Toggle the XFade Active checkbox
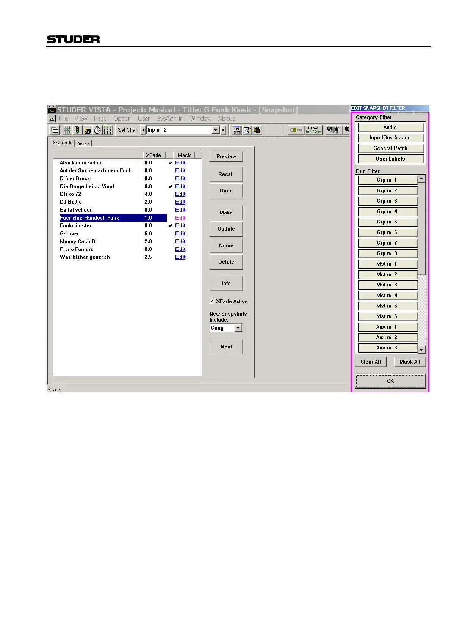The height and width of the screenshot is (639, 451). pyautogui.click(x=212, y=301)
